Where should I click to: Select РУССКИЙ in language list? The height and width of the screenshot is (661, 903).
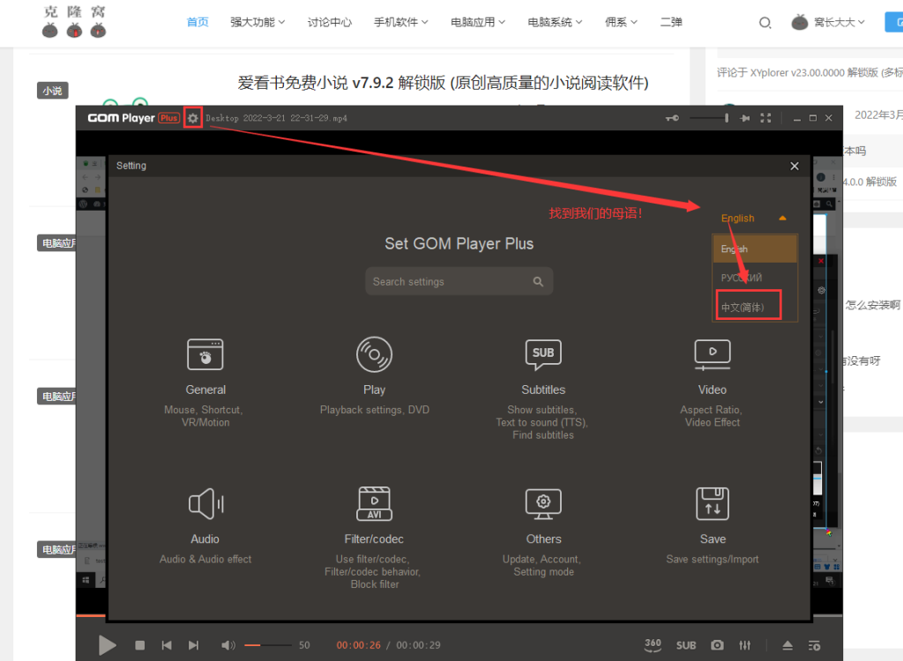[x=755, y=278]
